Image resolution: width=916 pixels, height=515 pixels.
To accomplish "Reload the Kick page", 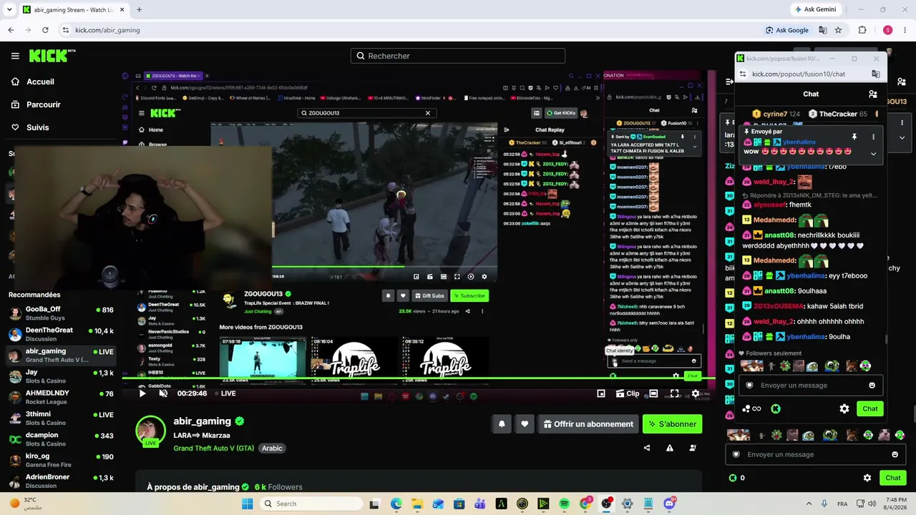I will (x=45, y=30).
